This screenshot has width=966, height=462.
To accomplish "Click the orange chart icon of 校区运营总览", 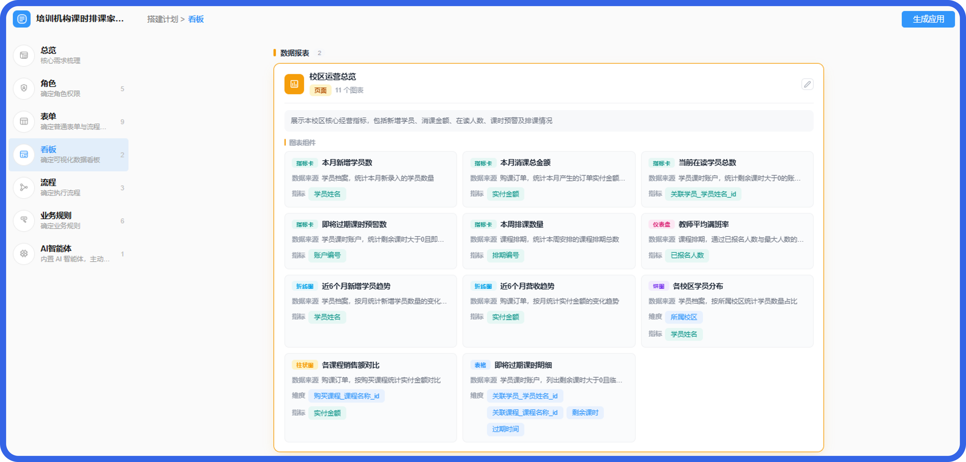I will (x=294, y=84).
